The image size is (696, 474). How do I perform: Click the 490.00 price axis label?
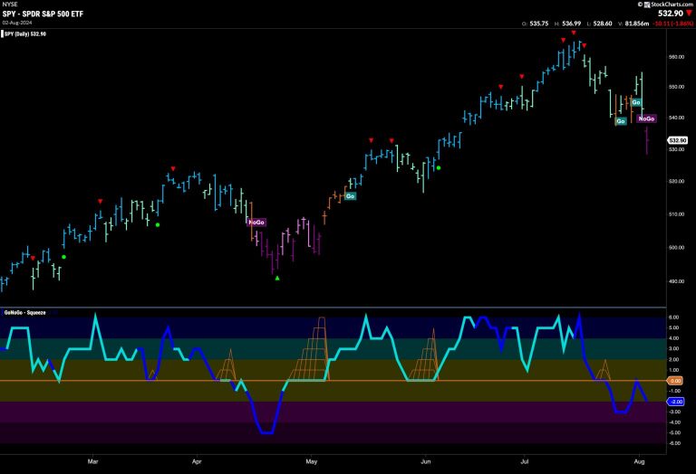point(676,281)
